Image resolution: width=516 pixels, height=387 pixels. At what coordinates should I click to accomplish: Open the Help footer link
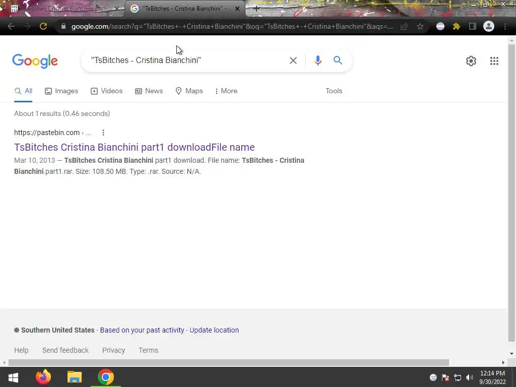point(21,350)
